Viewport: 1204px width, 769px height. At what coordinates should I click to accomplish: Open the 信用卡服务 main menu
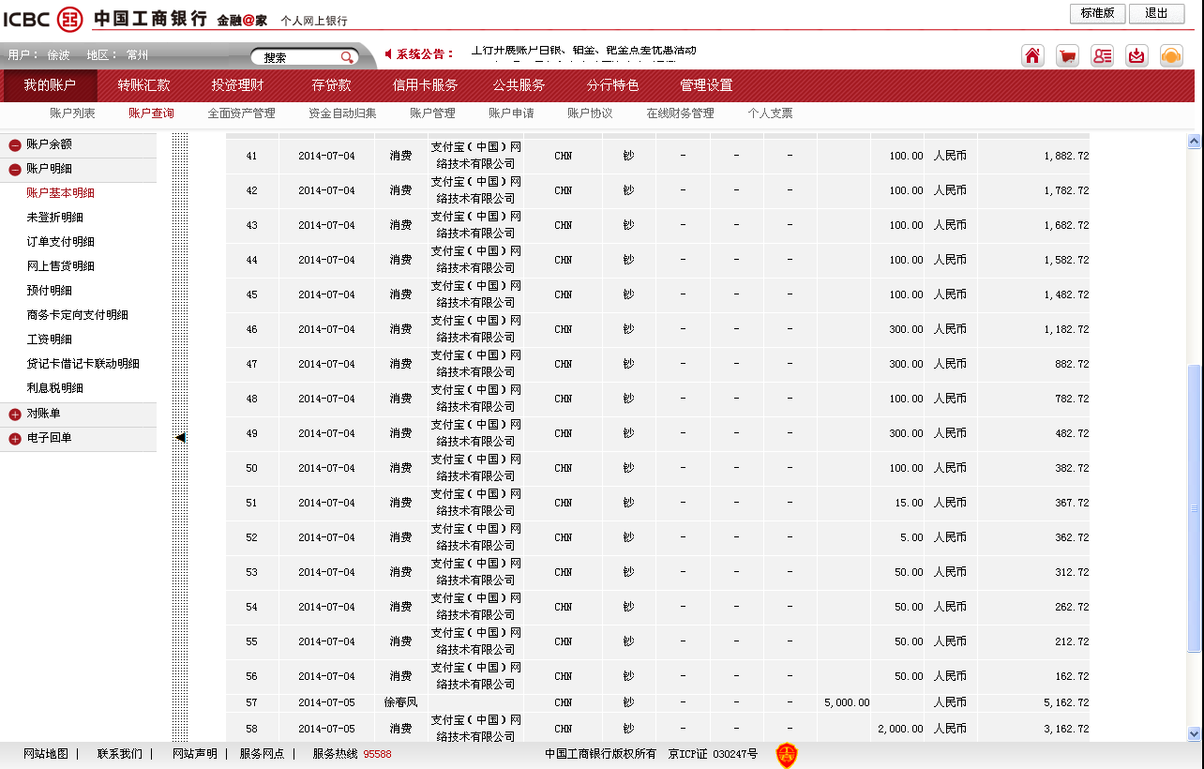click(x=425, y=85)
